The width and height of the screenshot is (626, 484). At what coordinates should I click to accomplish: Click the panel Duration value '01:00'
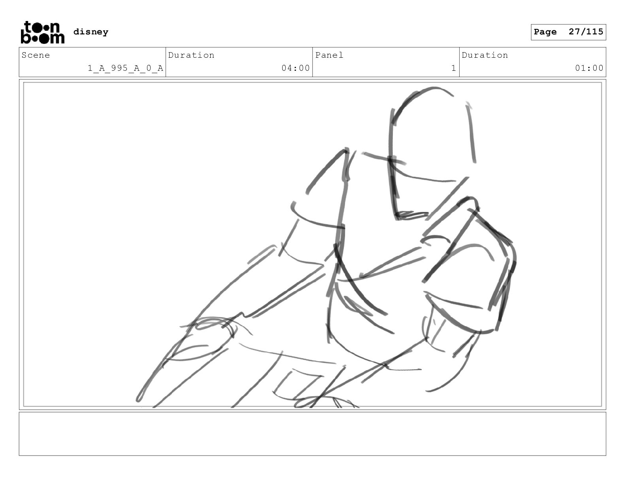(589, 68)
